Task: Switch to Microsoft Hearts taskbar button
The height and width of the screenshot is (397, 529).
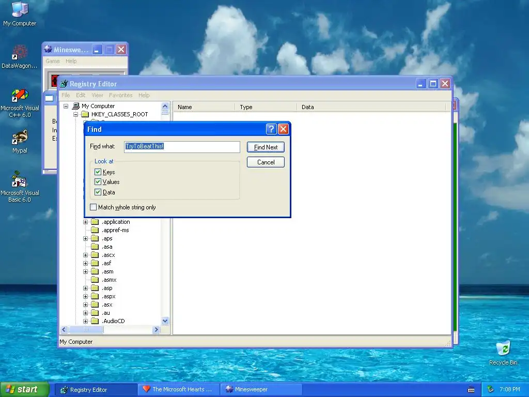Action: click(x=179, y=390)
